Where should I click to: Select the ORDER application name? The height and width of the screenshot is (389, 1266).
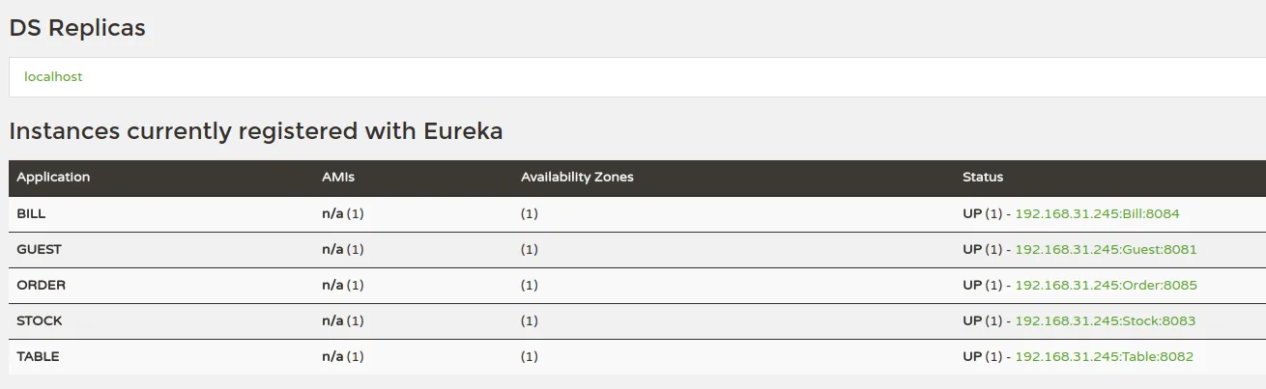click(42, 285)
